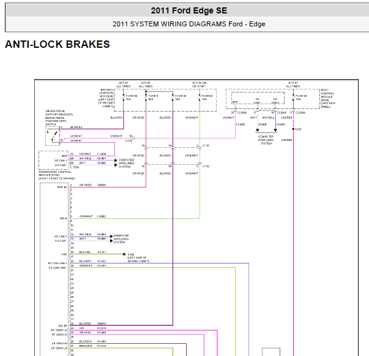Click the 'GND' pin label

click(64, 254)
